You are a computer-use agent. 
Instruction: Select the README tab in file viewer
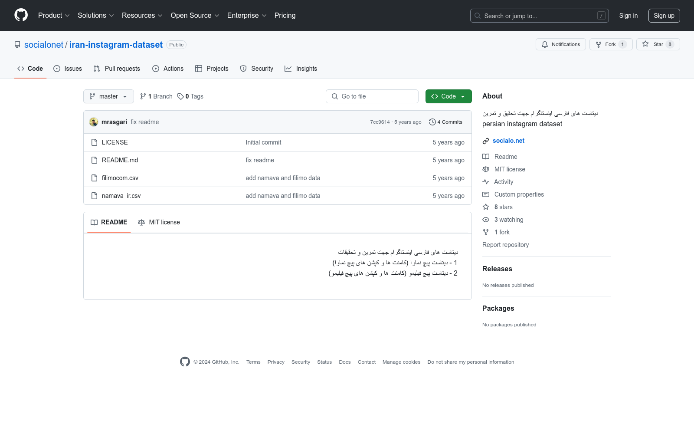109,222
